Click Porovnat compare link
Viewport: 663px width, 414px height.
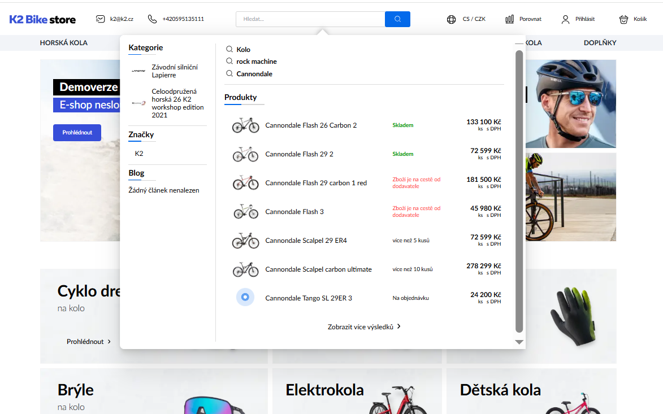[530, 19]
